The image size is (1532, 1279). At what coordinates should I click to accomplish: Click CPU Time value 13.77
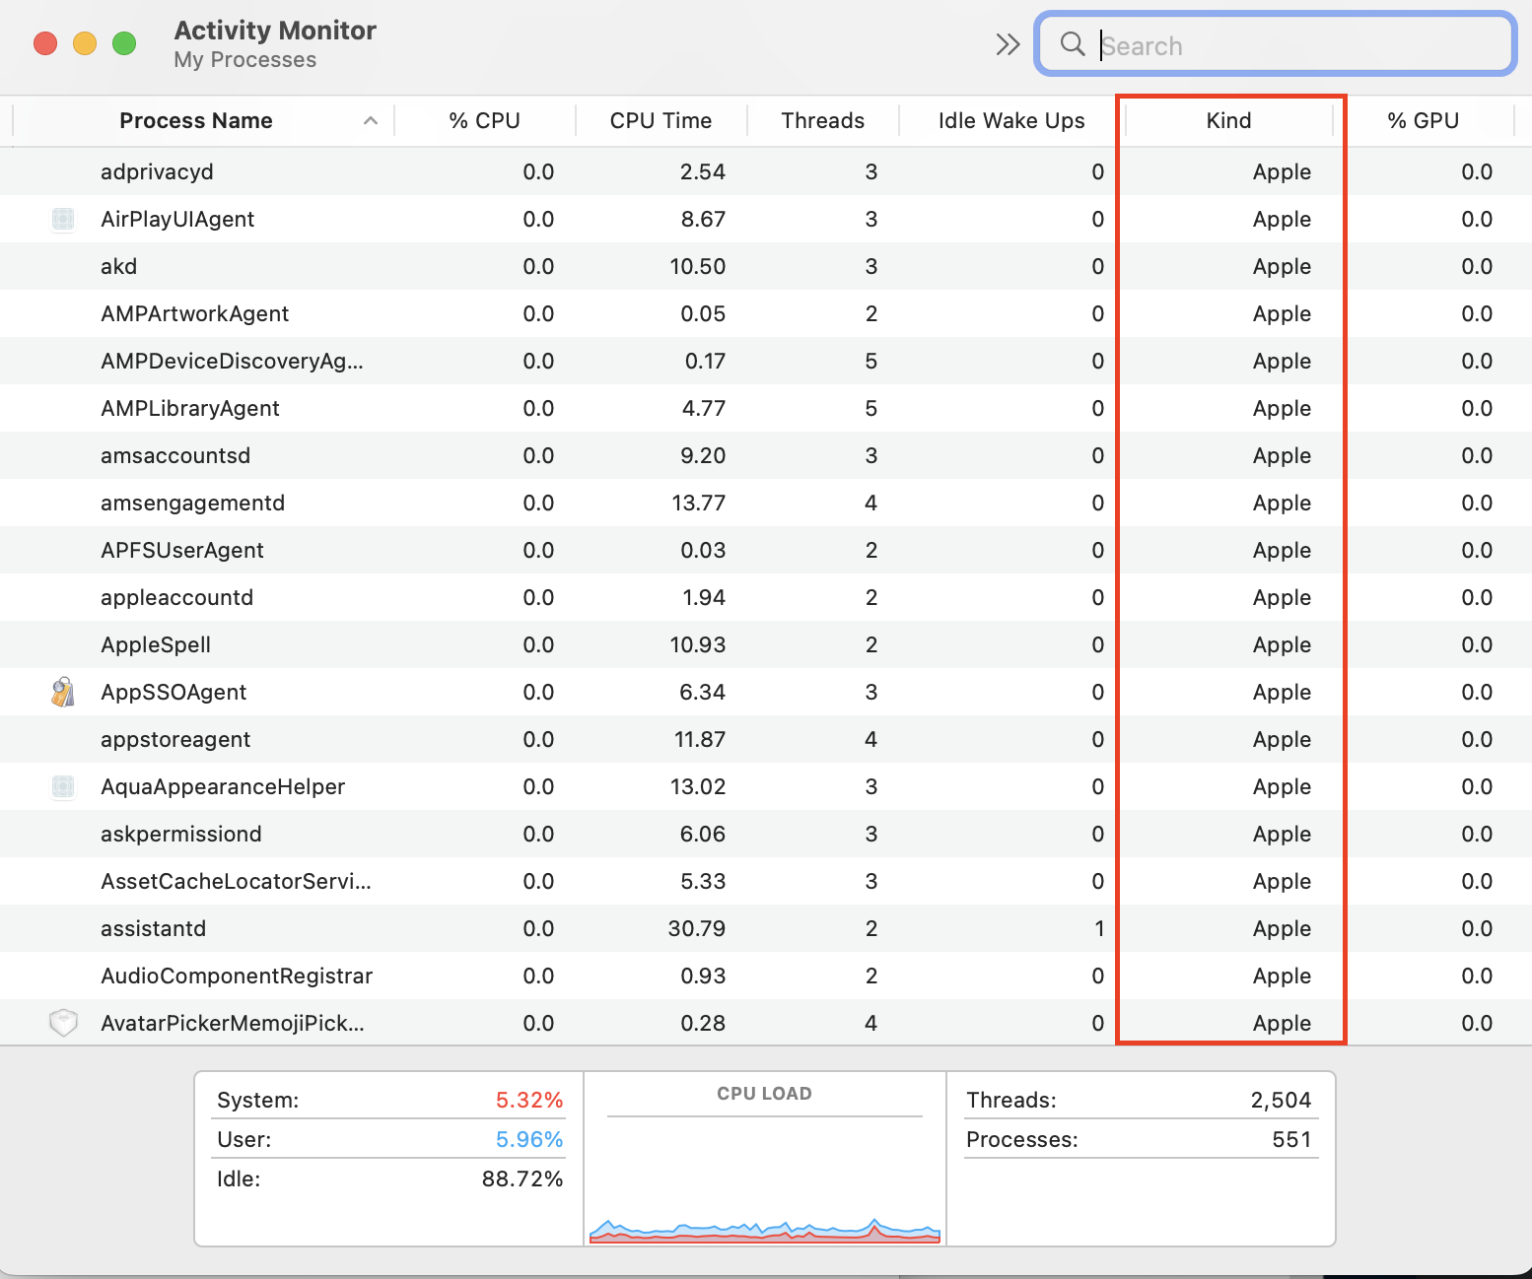pos(699,503)
